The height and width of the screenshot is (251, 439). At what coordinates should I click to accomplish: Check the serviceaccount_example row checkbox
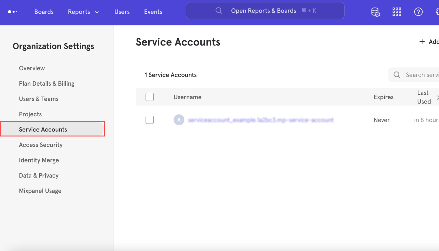tap(150, 120)
